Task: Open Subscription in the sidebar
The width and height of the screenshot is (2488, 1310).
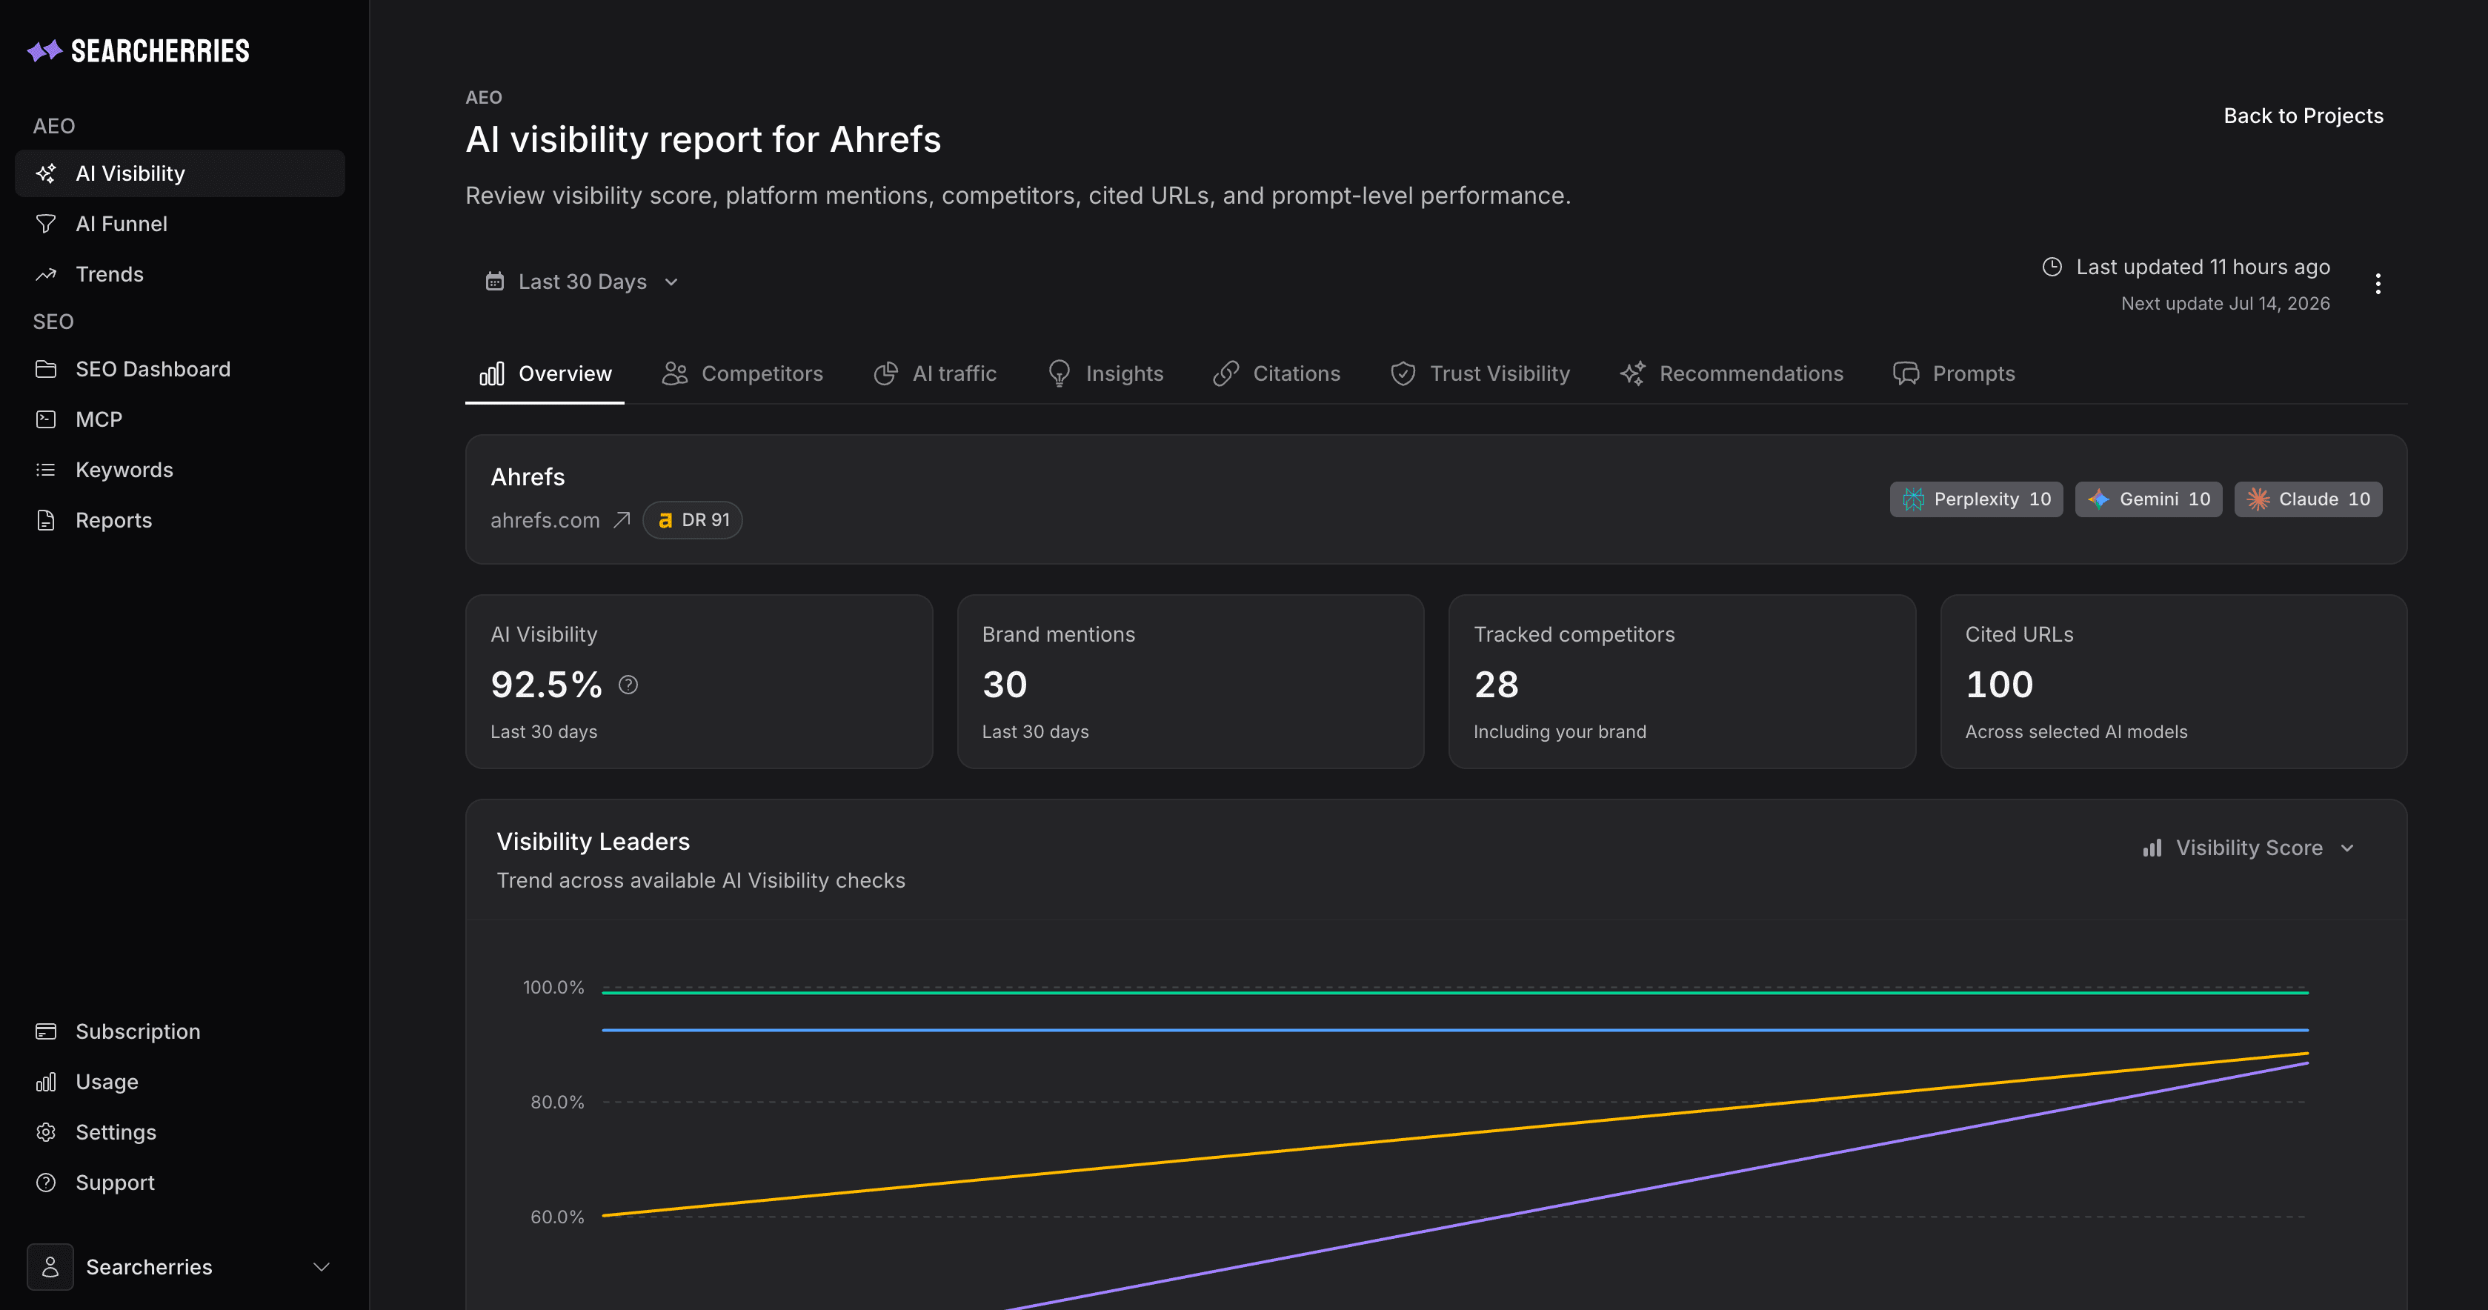Action: 179,1031
